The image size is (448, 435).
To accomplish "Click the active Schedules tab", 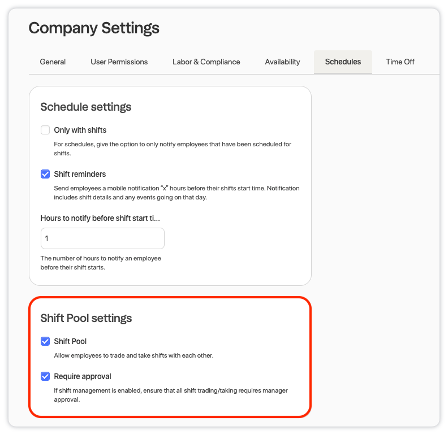I will [343, 62].
